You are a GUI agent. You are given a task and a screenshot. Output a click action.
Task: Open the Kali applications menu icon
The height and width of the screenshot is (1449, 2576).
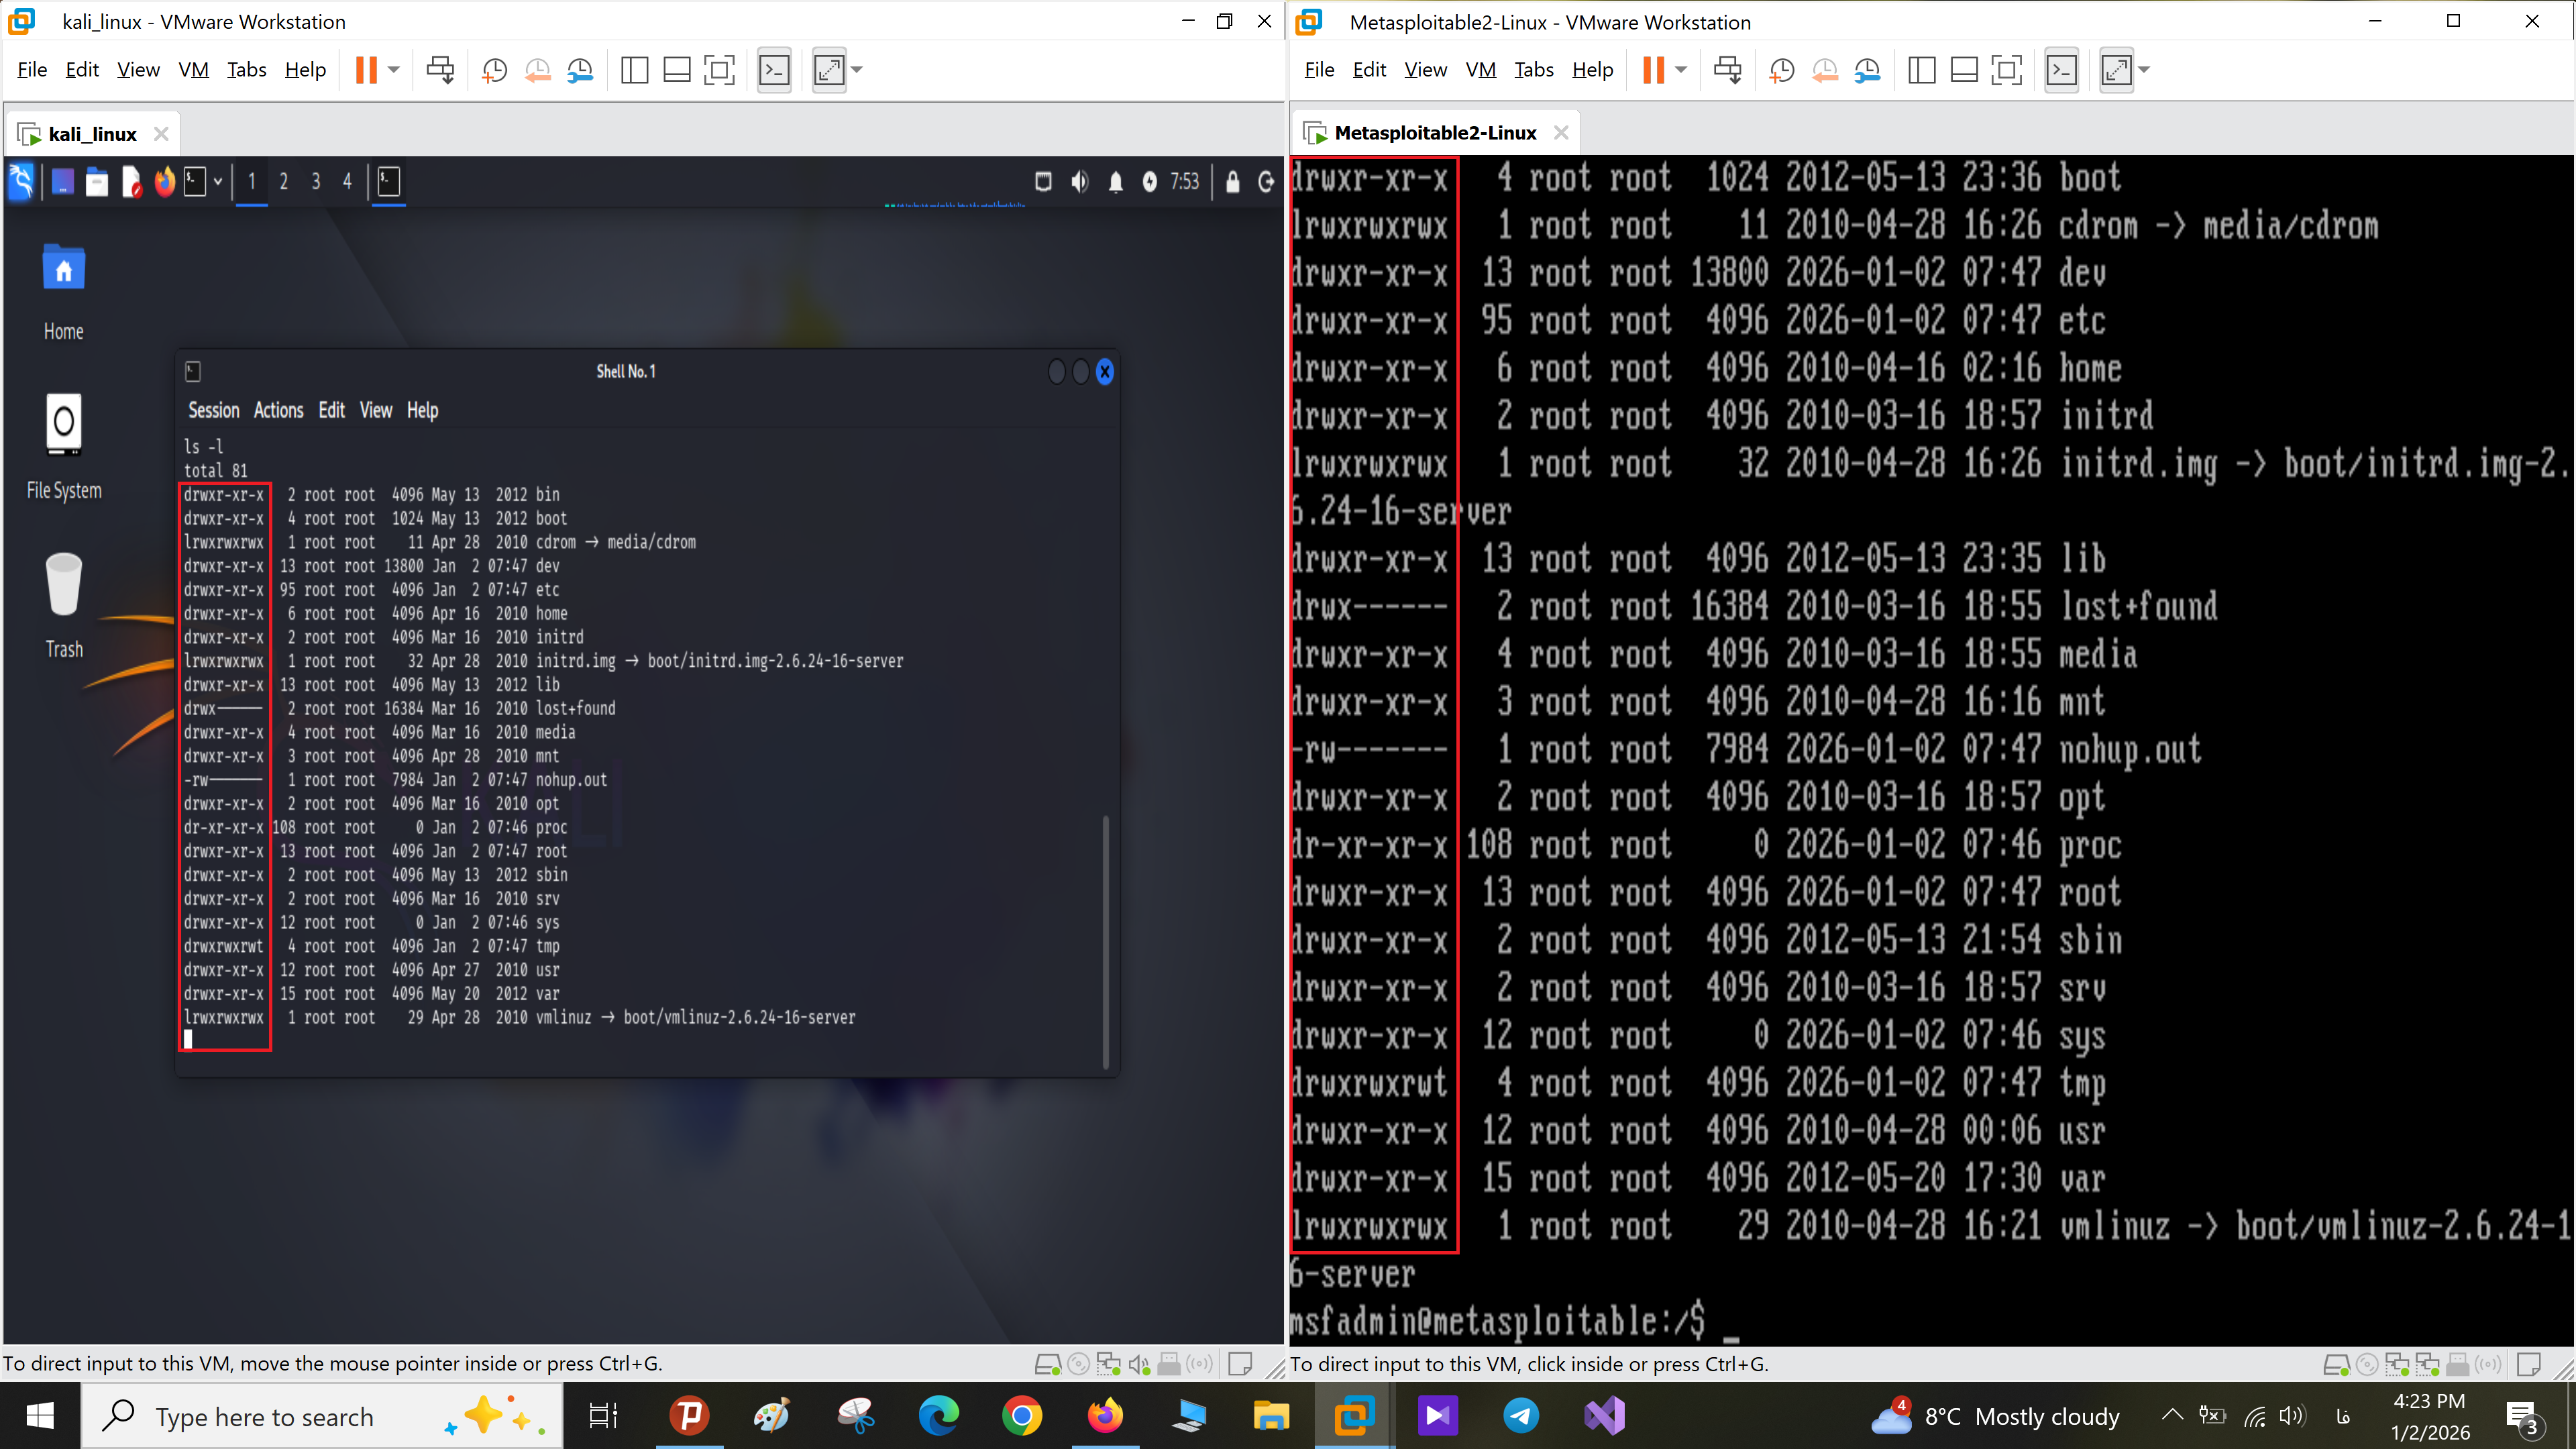tap(21, 182)
